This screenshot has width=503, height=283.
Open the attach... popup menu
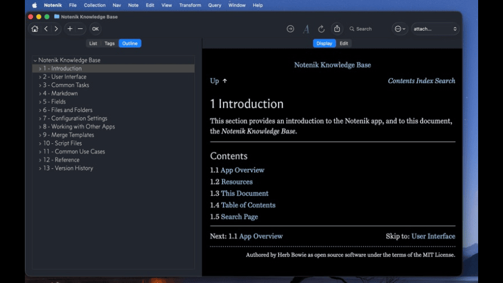[435, 29]
